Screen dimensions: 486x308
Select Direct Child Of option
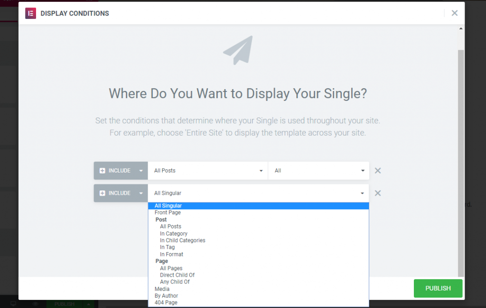178,275
